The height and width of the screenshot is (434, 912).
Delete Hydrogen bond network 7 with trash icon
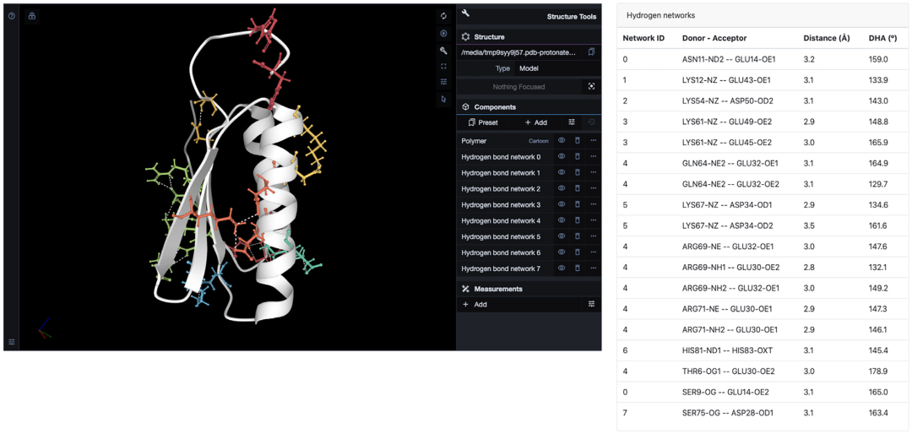578,269
